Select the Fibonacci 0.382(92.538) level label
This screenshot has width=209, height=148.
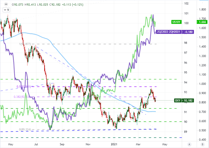coord(22,97)
